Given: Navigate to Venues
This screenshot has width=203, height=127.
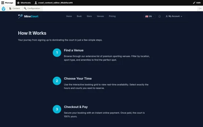Looking at the screenshot, I should click(100, 16).
